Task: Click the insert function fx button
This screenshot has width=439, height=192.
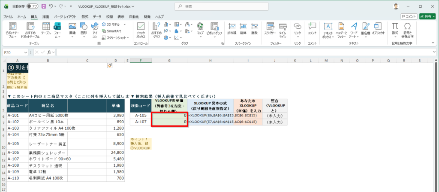Action: 49,52
